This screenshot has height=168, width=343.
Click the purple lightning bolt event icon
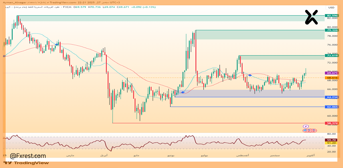[306, 126]
